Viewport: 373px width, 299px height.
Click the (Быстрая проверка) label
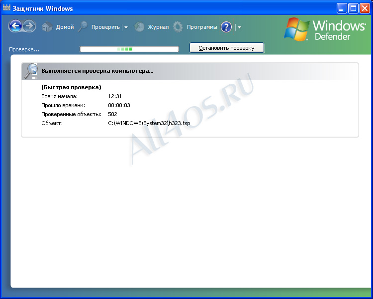click(x=71, y=87)
